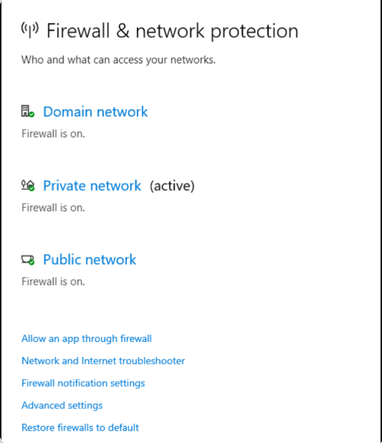The height and width of the screenshot is (443, 382).
Task: Click green check badge on Public network icon
Action: point(32,263)
